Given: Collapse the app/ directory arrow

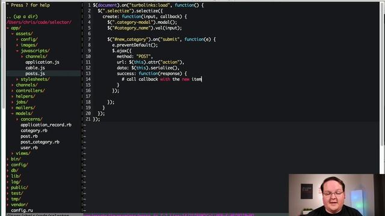Looking at the screenshot, I should click(x=8, y=28).
